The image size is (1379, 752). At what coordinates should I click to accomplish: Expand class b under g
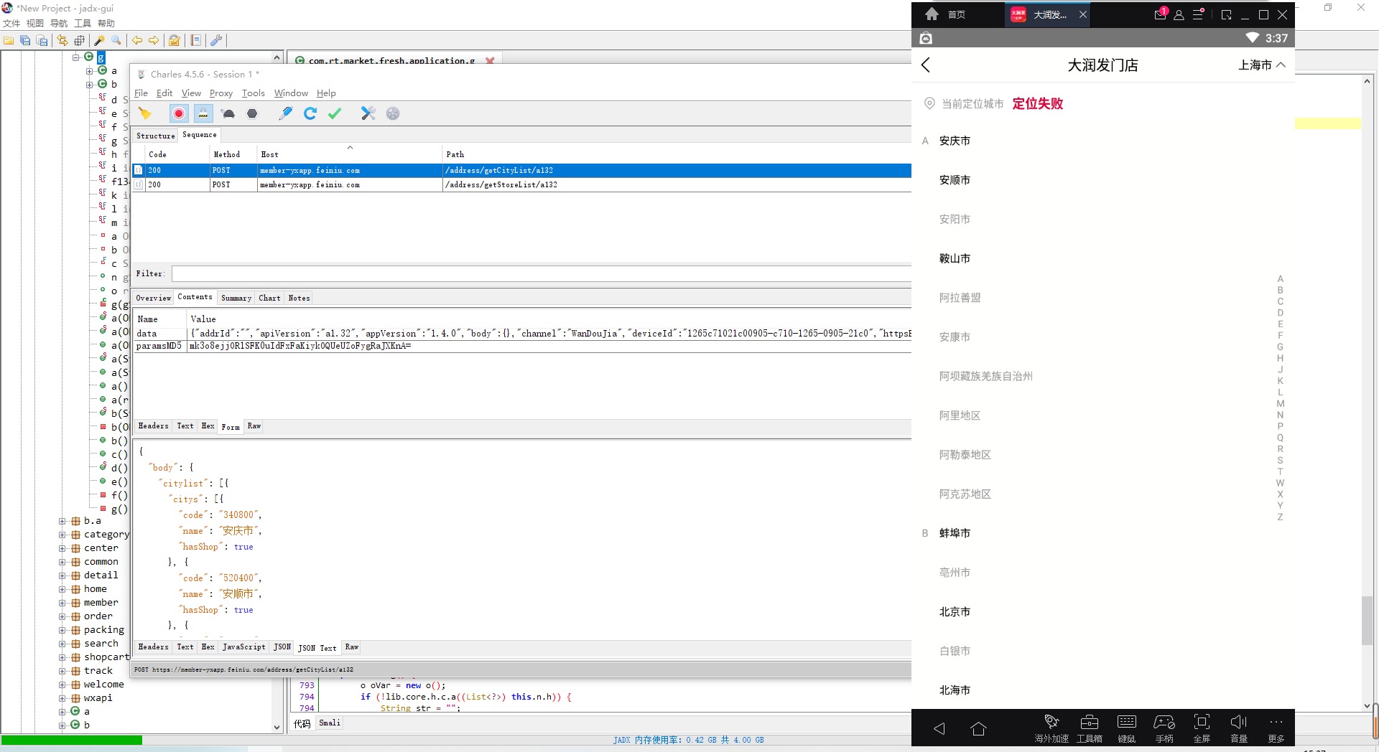(90, 84)
